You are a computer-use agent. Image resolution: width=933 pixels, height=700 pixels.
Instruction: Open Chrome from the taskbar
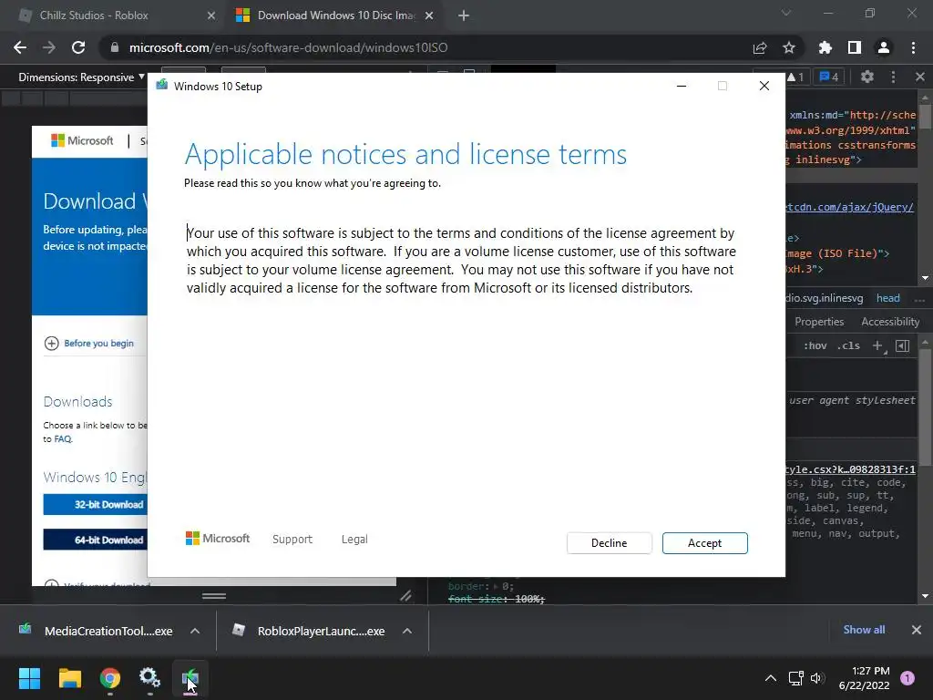pos(110,678)
